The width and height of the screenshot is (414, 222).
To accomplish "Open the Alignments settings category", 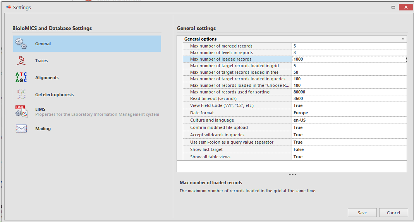I will point(87,78).
